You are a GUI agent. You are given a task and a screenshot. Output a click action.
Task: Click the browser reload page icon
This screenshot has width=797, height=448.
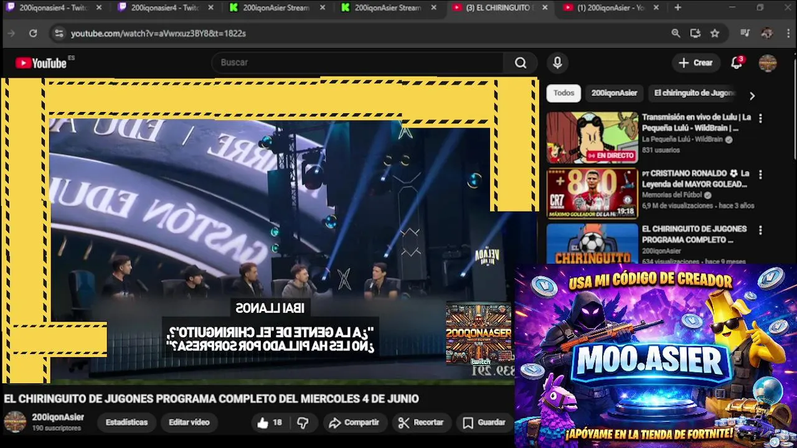(x=33, y=33)
